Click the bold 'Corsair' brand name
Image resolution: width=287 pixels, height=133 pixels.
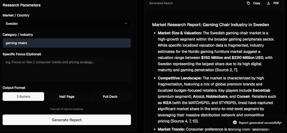(x=244, y=96)
